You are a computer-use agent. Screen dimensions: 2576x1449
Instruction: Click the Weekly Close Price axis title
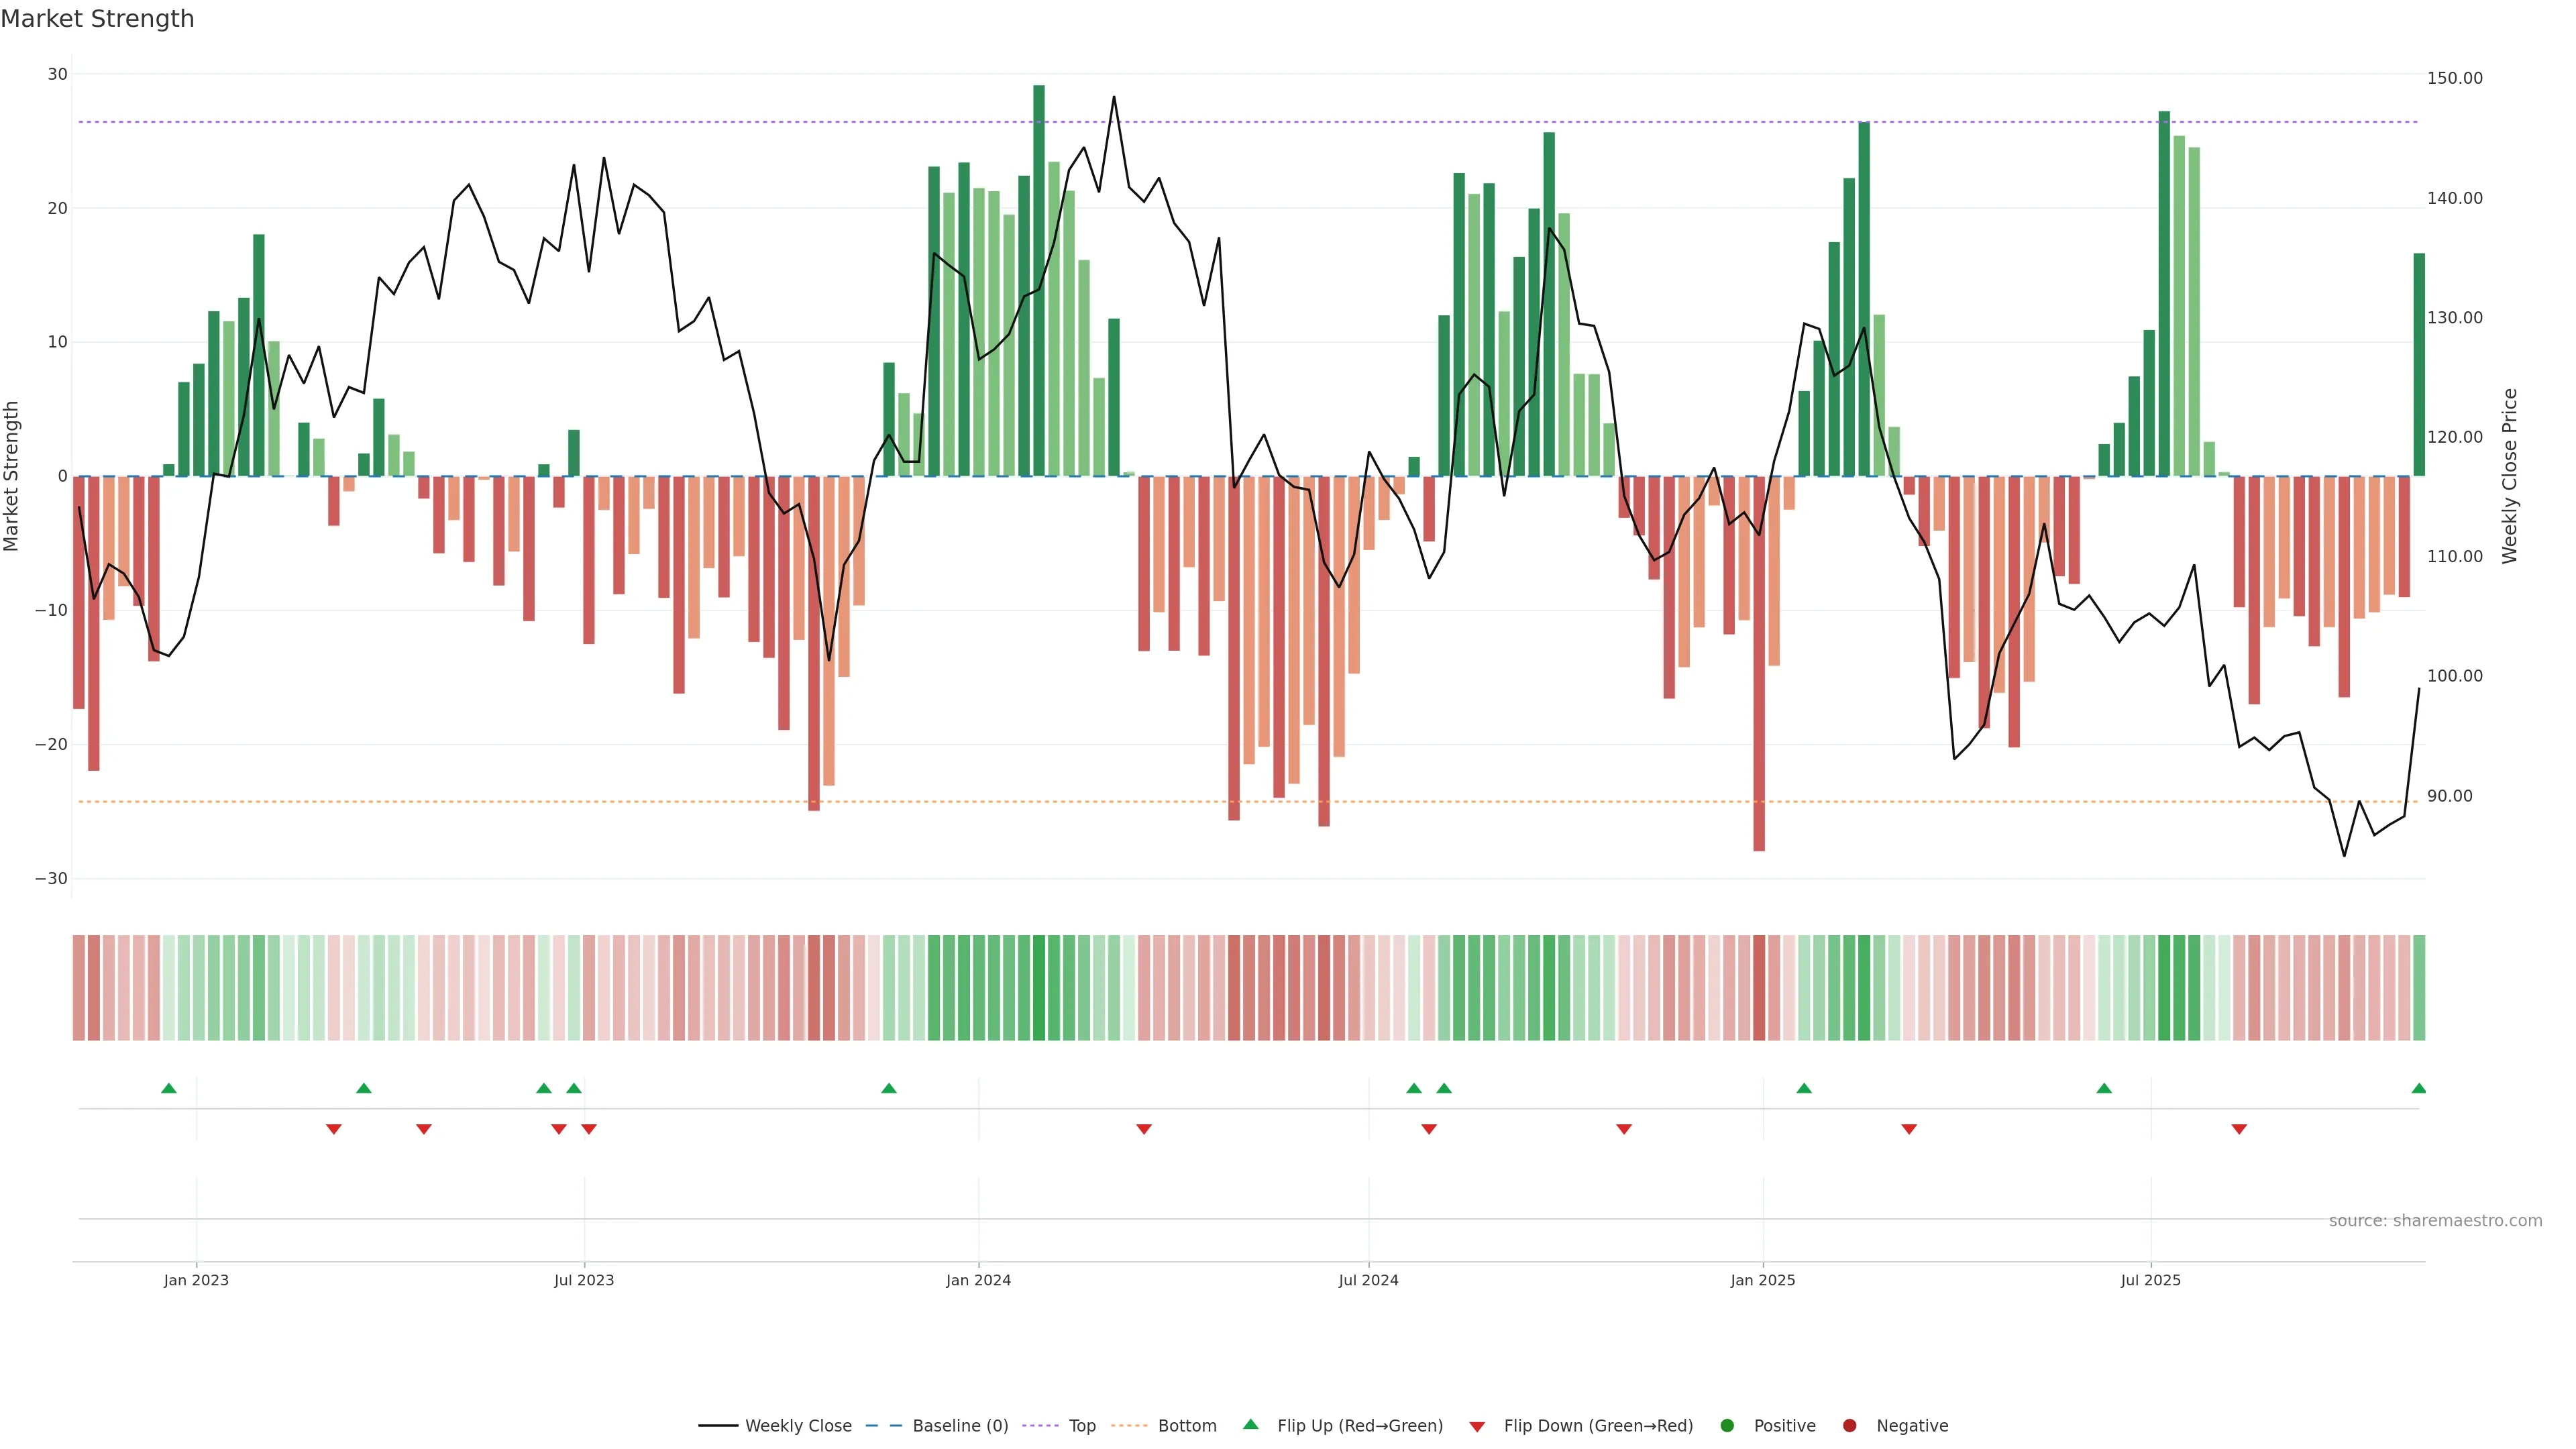coord(2509,476)
